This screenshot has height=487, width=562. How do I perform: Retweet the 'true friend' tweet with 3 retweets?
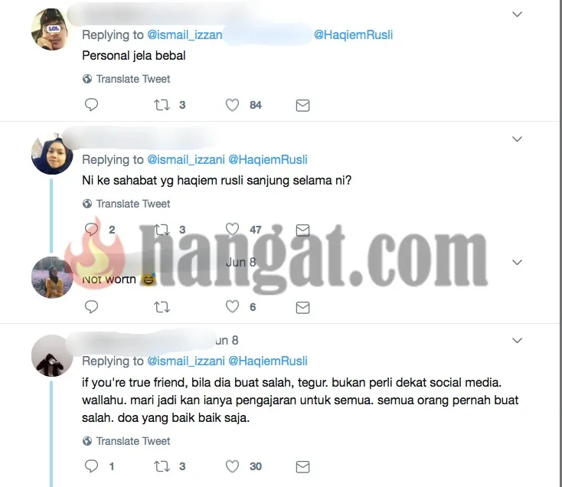pos(162,466)
